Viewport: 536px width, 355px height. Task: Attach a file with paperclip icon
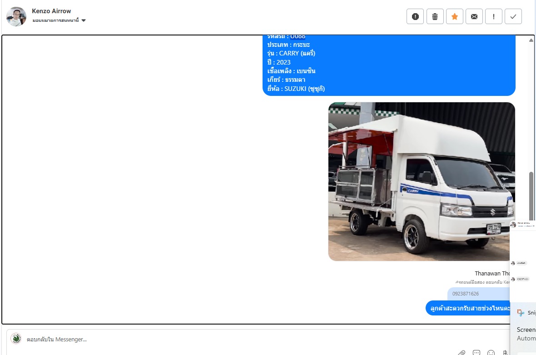(462, 352)
